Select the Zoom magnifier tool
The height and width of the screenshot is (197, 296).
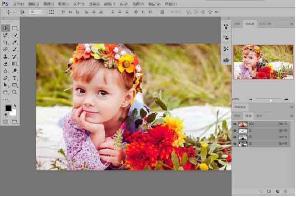(x=15, y=92)
